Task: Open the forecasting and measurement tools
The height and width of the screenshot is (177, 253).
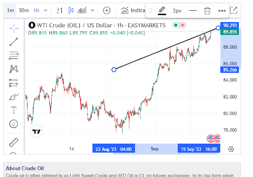Action: pos(13,83)
